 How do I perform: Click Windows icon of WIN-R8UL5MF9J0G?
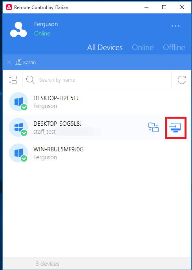point(18,153)
